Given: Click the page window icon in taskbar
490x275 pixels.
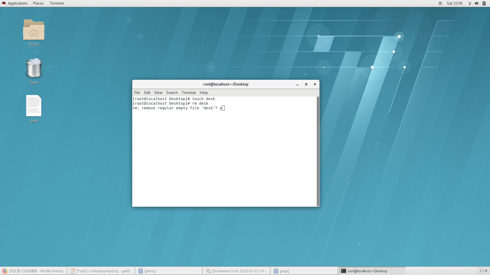Looking at the screenshot, I should pos(276,271).
